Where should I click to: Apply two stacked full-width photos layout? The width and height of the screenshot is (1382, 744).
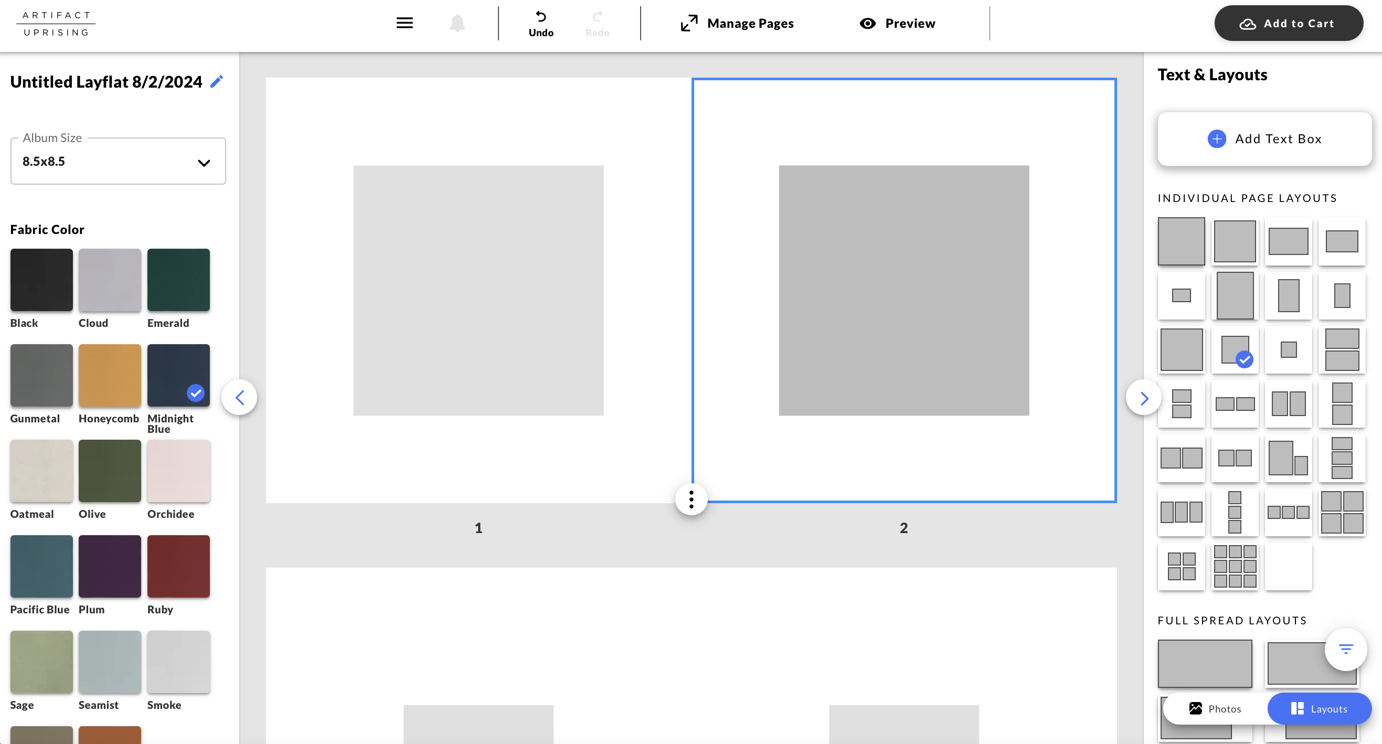click(x=1342, y=350)
